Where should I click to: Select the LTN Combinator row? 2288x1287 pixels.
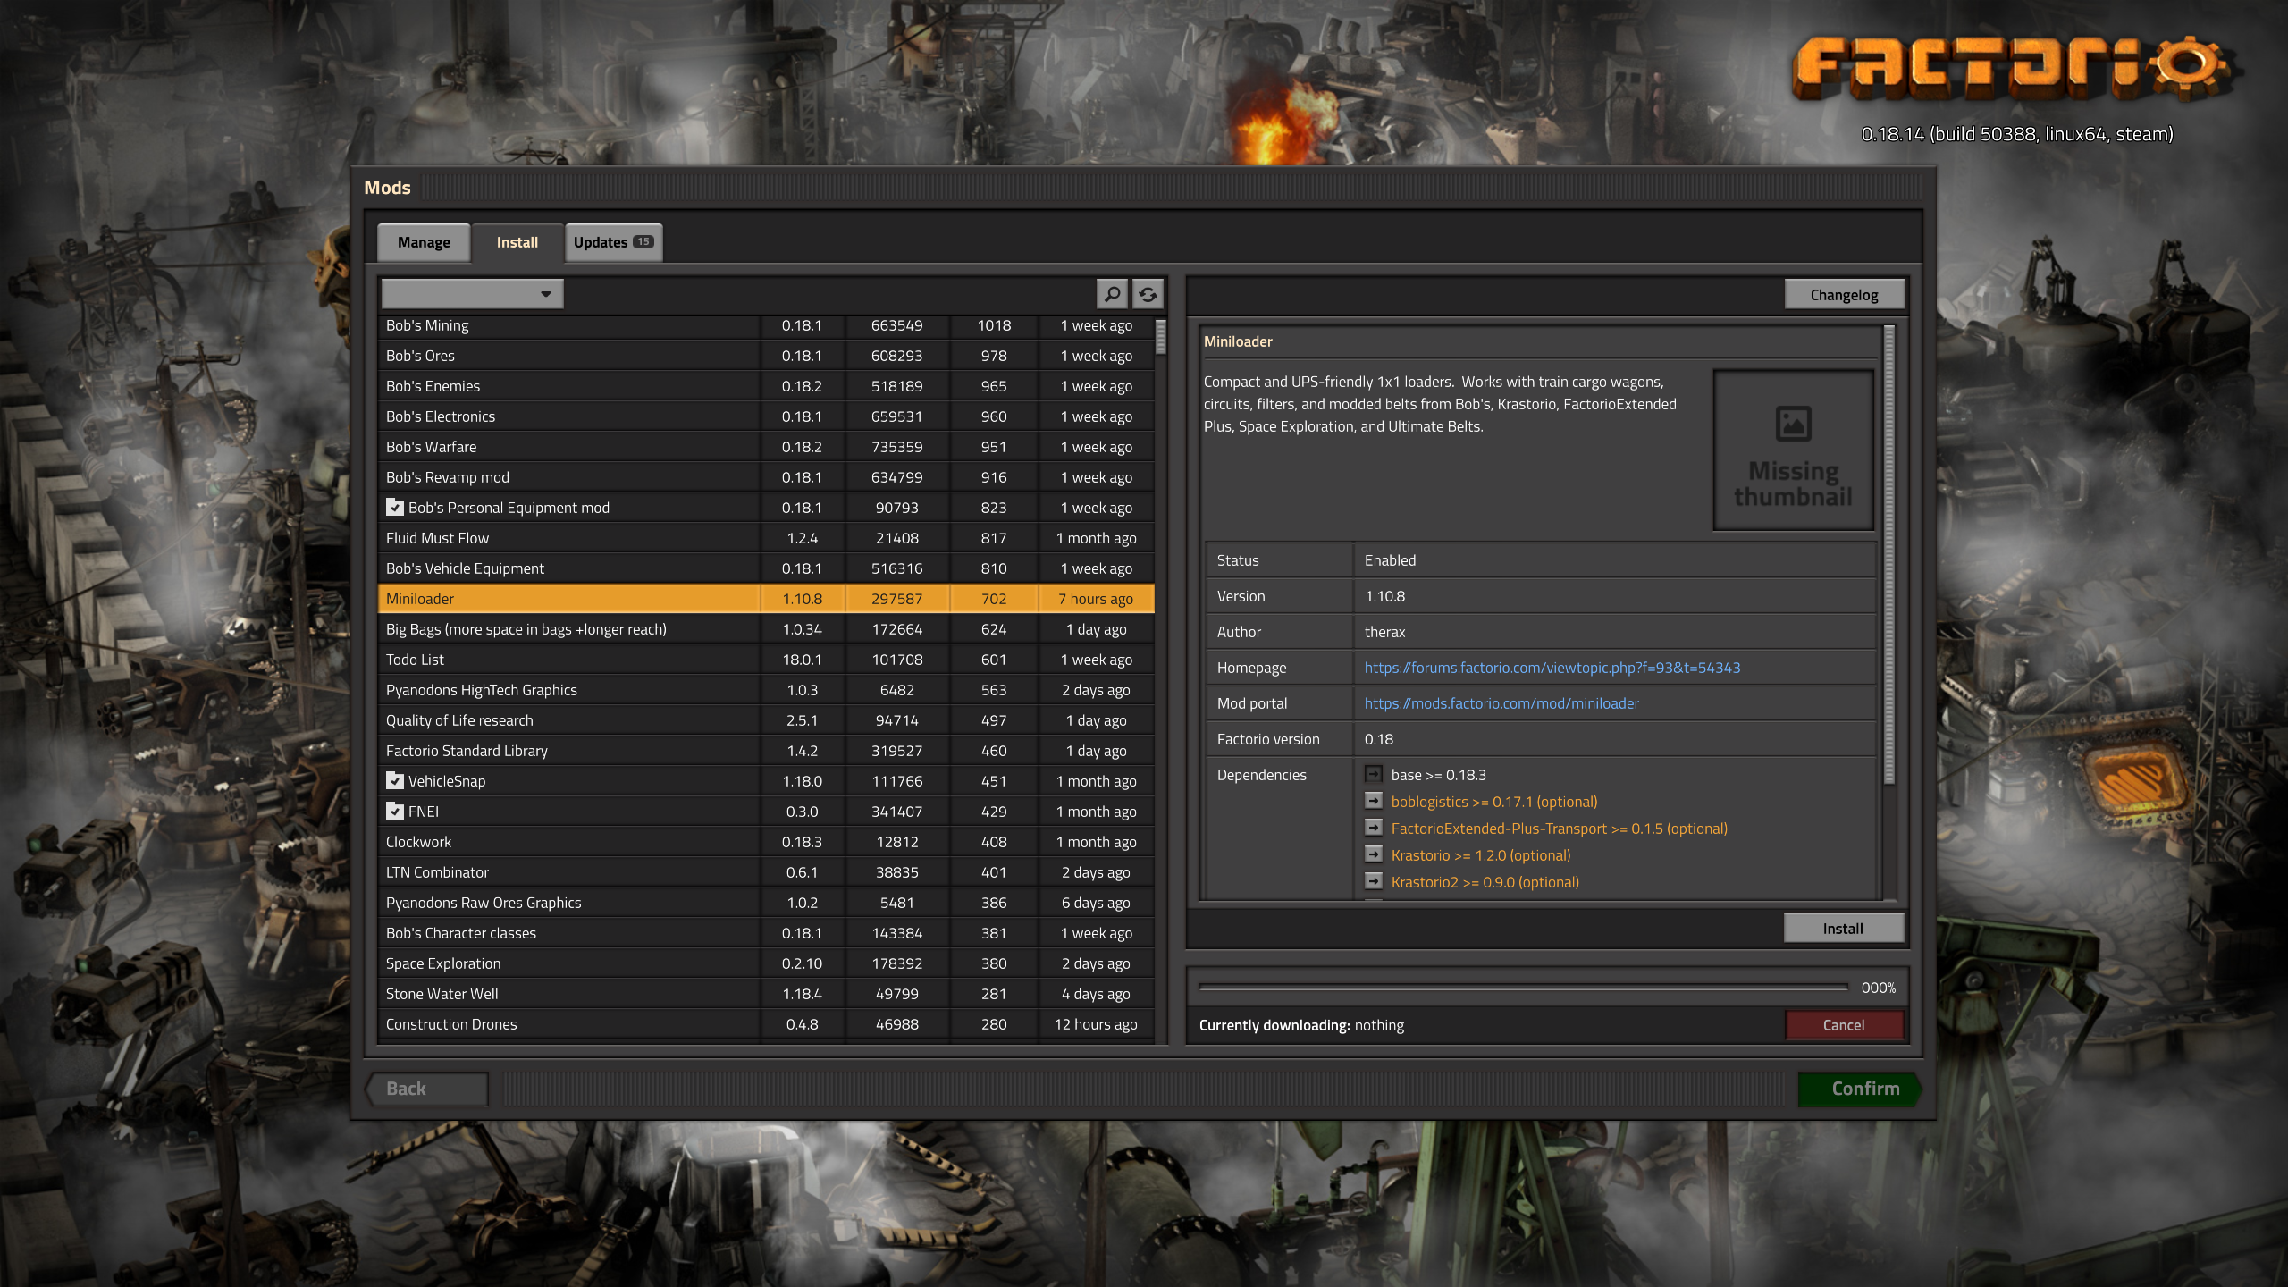coord(766,872)
